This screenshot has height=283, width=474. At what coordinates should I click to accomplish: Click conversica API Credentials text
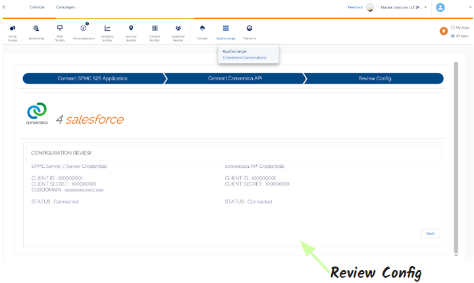pyautogui.click(x=255, y=167)
